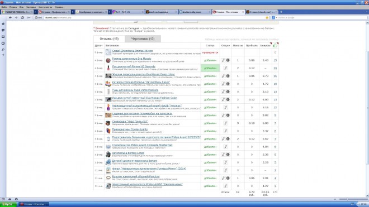Click edit pencil in Pandora bracelet row
Viewport: 369px width, 207px height.
coord(223,178)
